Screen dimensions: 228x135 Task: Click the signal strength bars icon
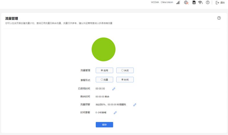178,3
